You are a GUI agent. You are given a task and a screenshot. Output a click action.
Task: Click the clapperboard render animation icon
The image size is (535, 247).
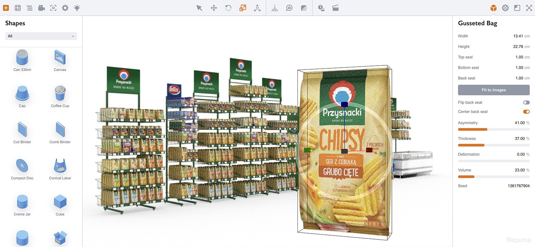[x=336, y=8]
